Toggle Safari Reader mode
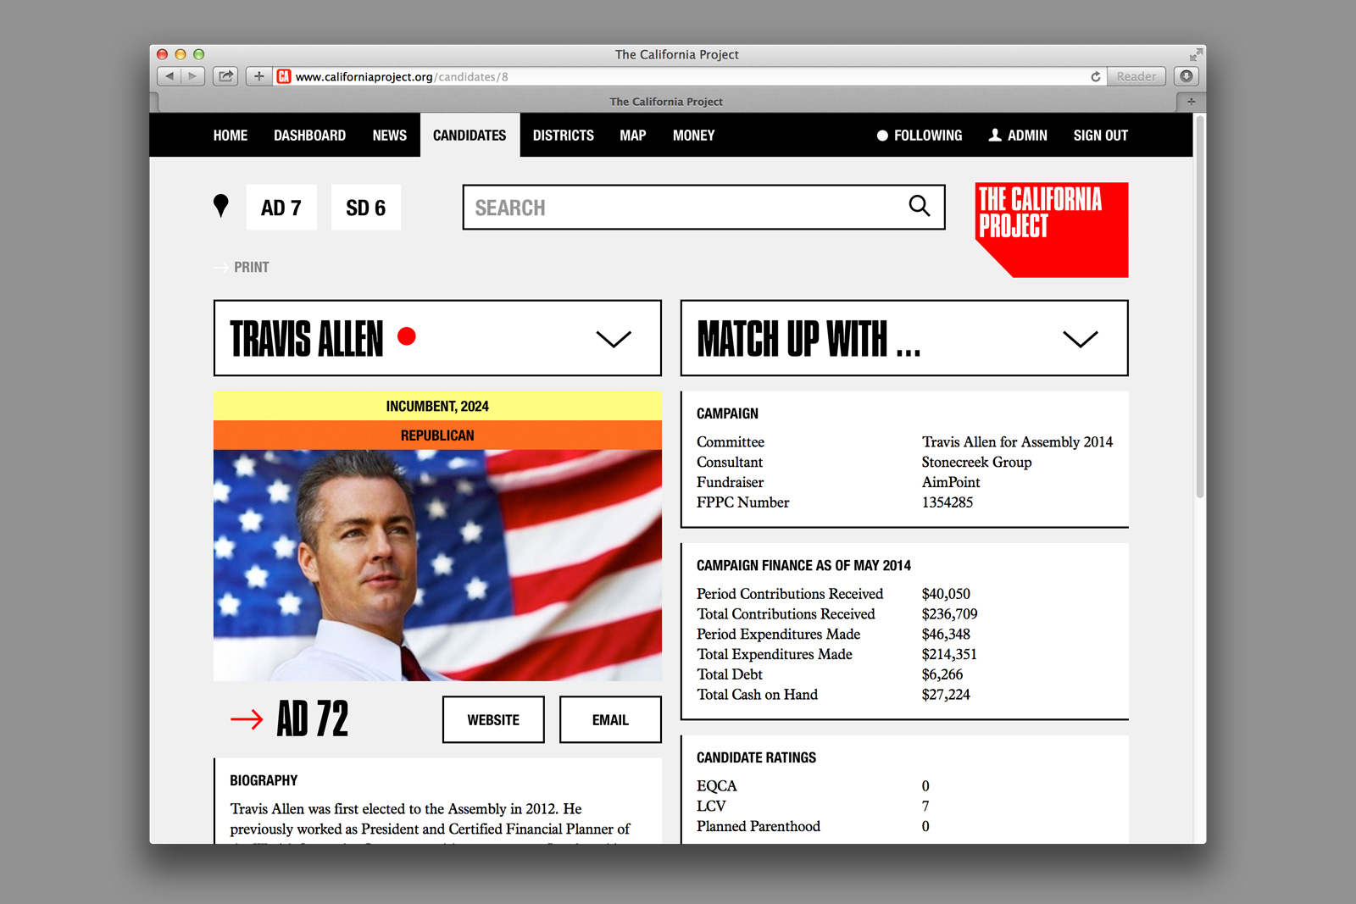The height and width of the screenshot is (904, 1356). pyautogui.click(x=1136, y=76)
